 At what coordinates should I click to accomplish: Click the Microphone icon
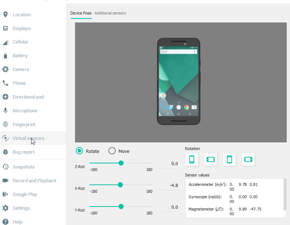pyautogui.click(x=5, y=111)
